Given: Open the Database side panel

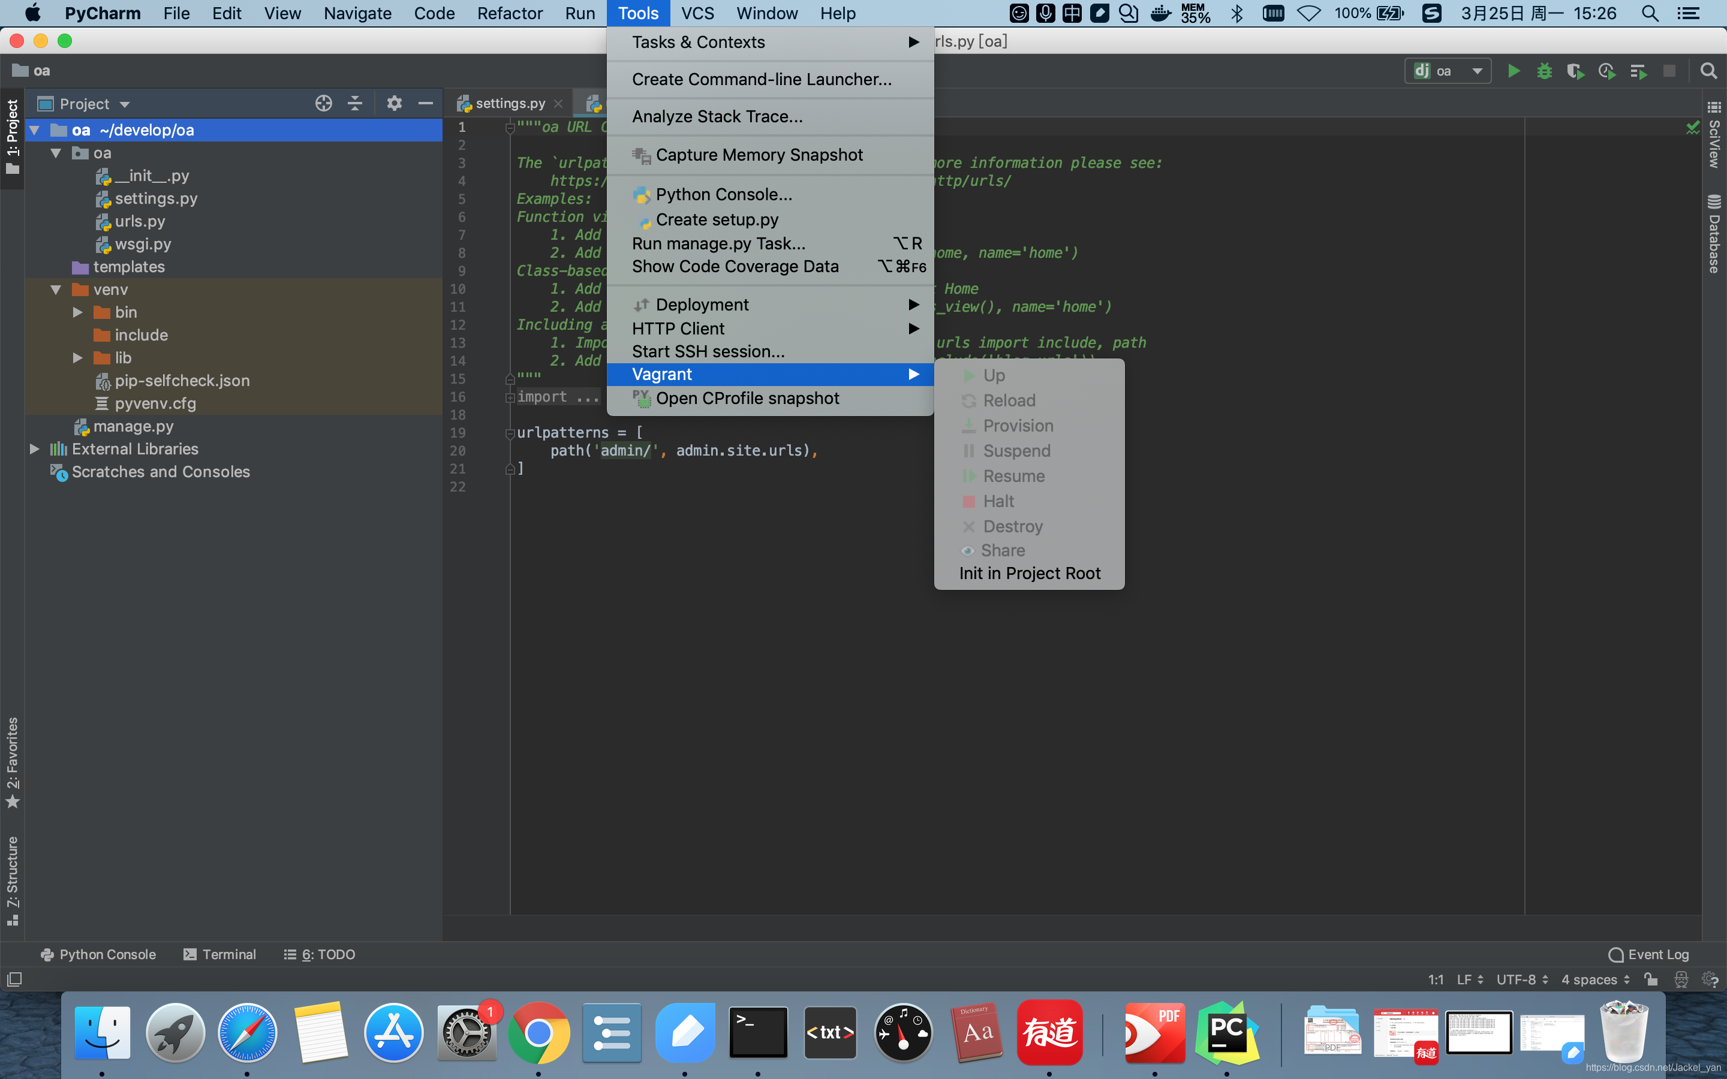Looking at the screenshot, I should 1713,233.
